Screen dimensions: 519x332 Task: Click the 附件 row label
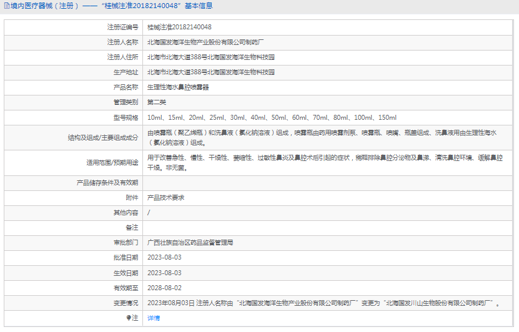[132, 198]
